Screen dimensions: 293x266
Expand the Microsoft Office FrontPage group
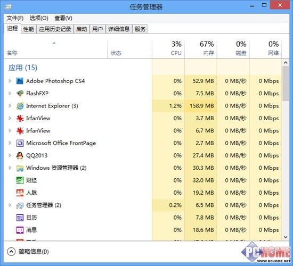(10, 143)
